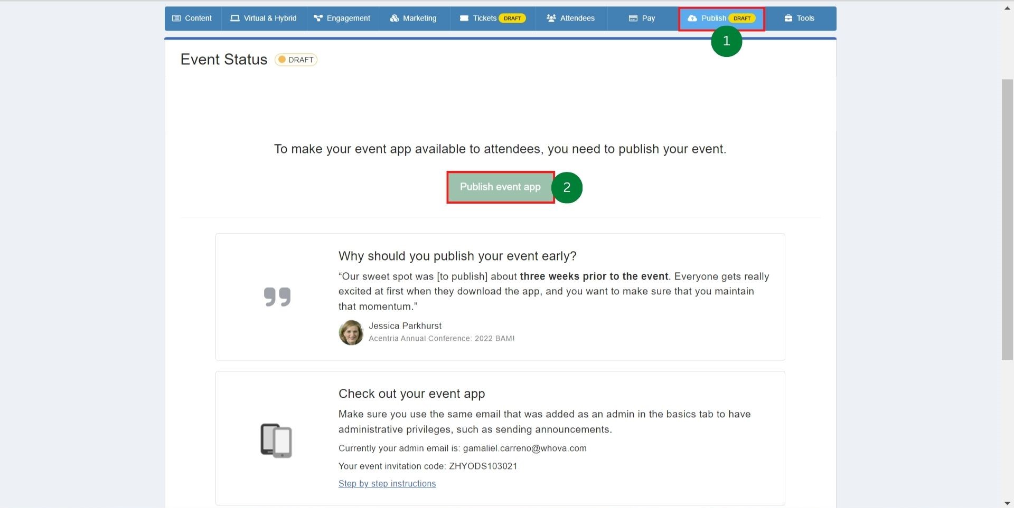Click Jessica Parkhurst's profile photo
The height and width of the screenshot is (508, 1014).
coord(351,332)
